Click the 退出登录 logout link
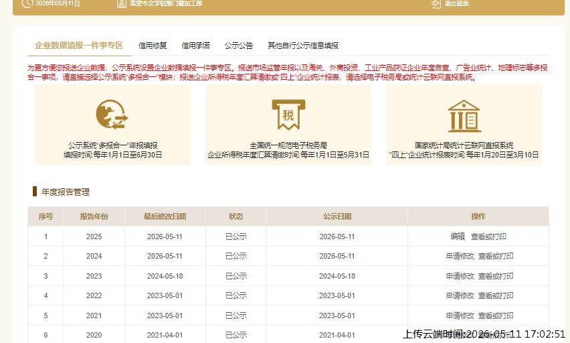 tap(456, 3)
